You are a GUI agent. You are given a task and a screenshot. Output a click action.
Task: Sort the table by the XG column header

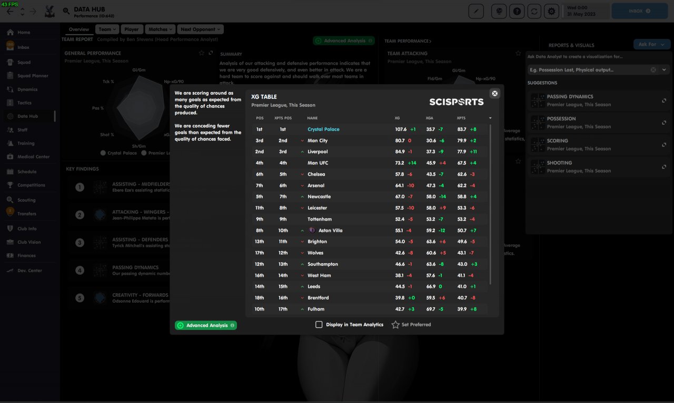tap(397, 118)
